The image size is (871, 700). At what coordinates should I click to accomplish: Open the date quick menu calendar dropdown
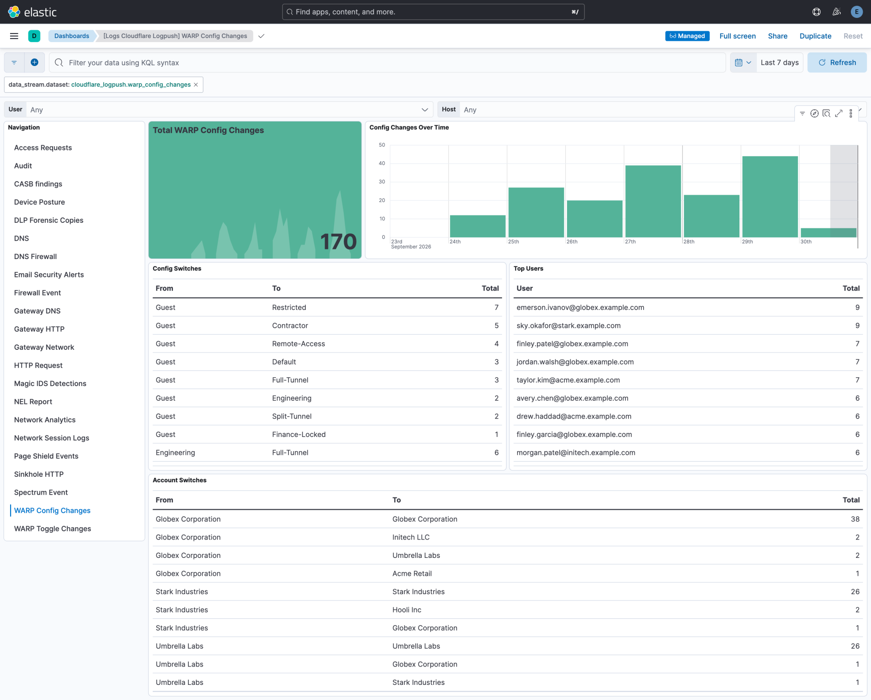743,62
